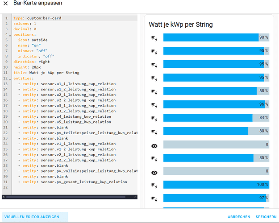
Task: Place cursor on the title line in YAML
Action: click(46, 72)
